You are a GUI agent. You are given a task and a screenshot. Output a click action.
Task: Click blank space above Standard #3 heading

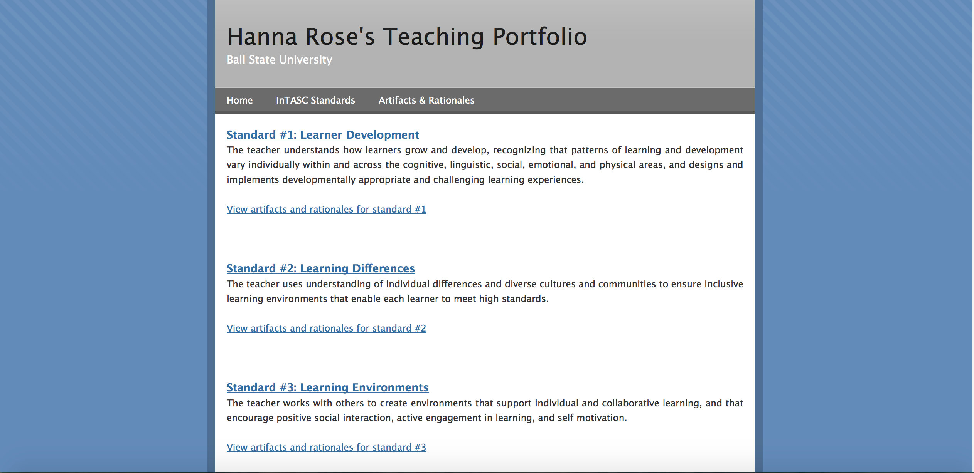click(x=484, y=358)
